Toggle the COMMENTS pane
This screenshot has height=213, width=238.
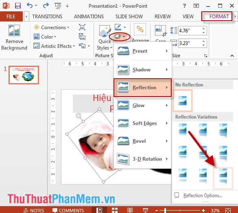click(x=68, y=210)
